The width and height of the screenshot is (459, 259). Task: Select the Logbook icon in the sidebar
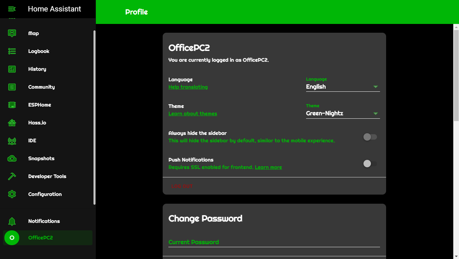click(12, 51)
